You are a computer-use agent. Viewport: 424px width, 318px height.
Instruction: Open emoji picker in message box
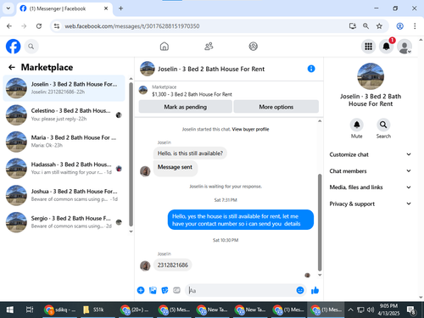300,290
